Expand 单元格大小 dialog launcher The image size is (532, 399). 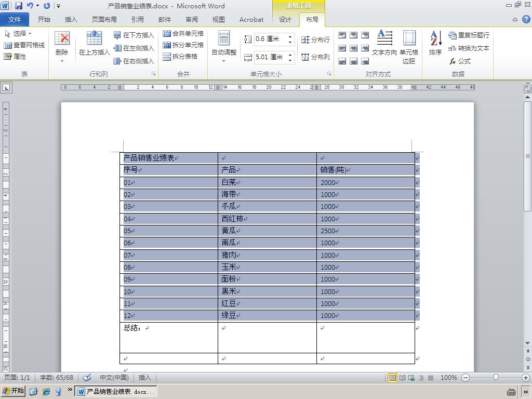[329, 74]
